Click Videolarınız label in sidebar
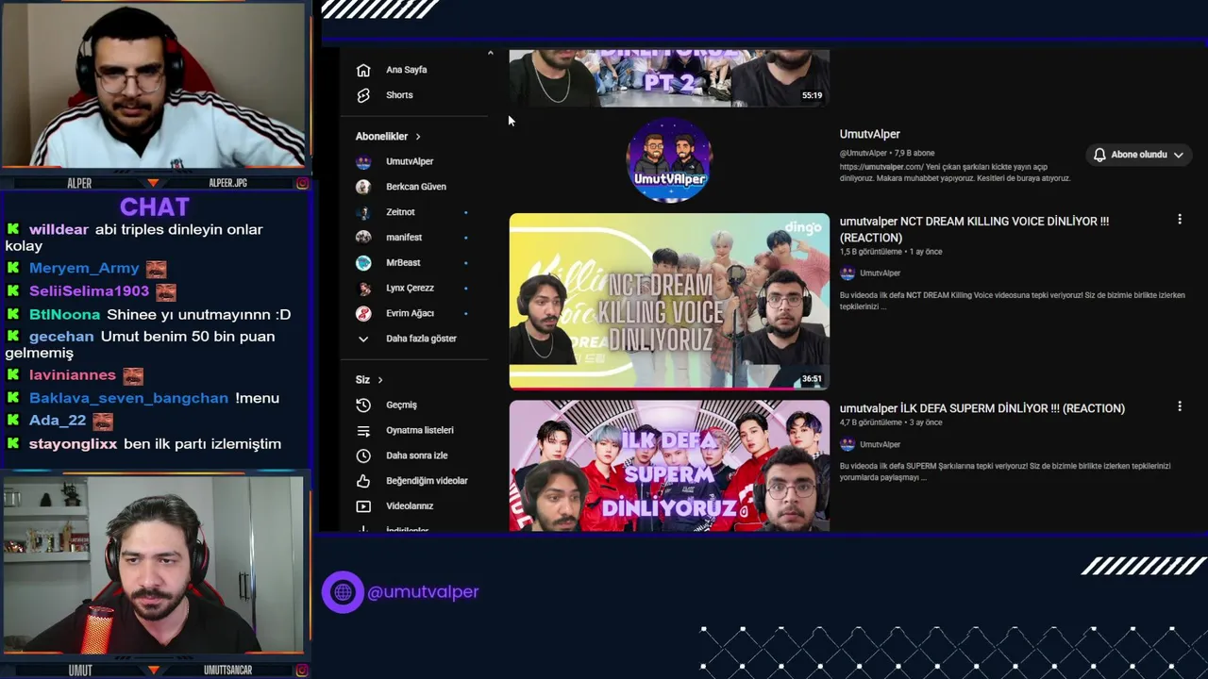This screenshot has width=1208, height=679. tap(410, 506)
